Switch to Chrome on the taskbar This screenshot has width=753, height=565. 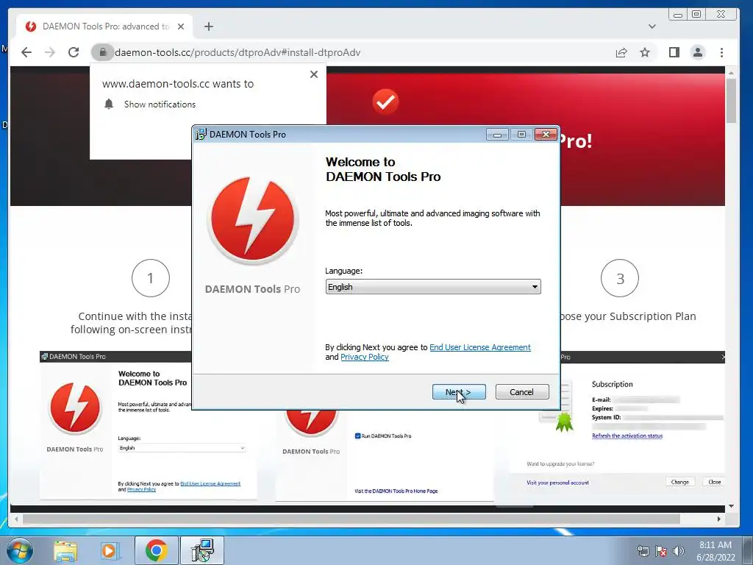tap(156, 550)
